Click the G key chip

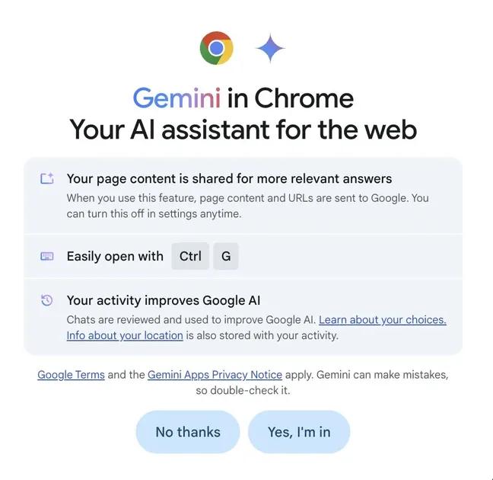(226, 257)
